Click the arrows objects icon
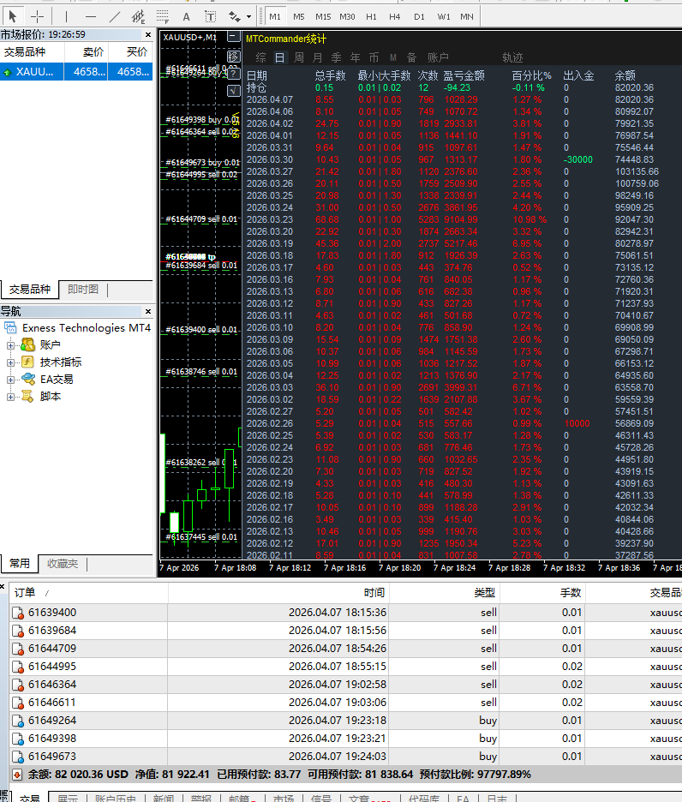The width and height of the screenshot is (682, 802). 234,16
